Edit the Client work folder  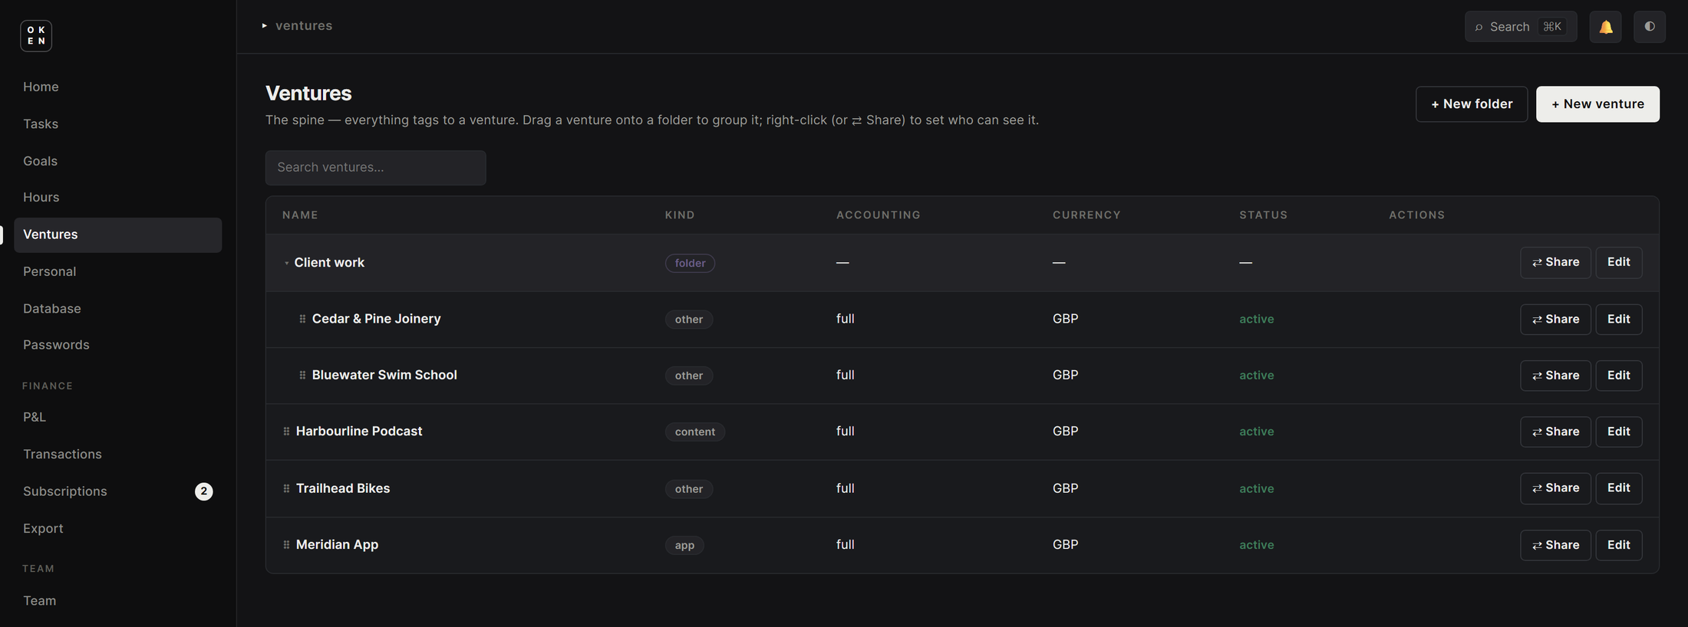[x=1619, y=262]
